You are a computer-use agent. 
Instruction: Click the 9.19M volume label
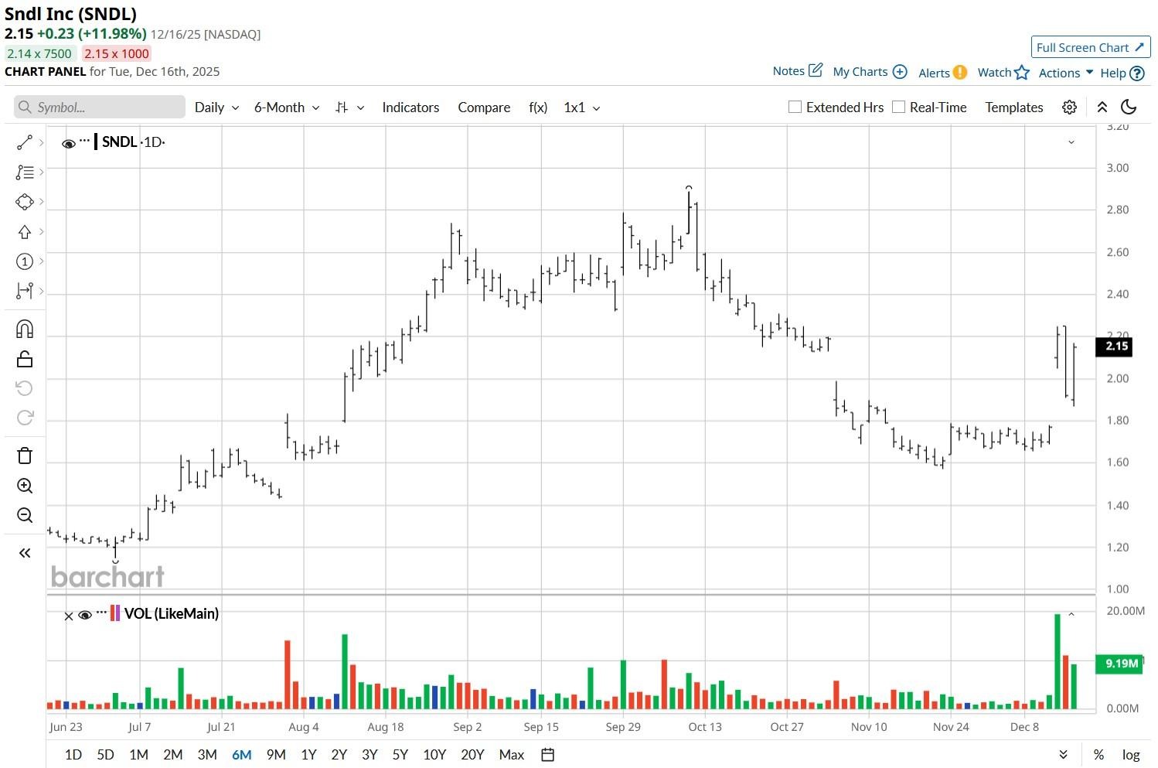point(1119,664)
